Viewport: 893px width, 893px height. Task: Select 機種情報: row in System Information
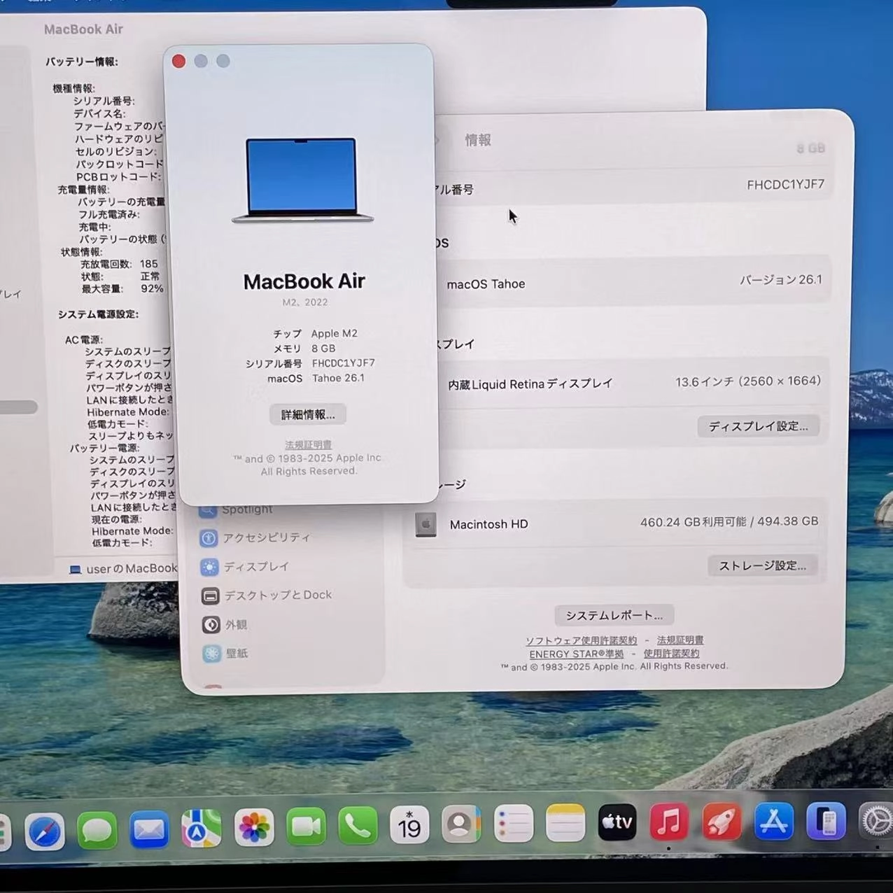click(x=73, y=88)
